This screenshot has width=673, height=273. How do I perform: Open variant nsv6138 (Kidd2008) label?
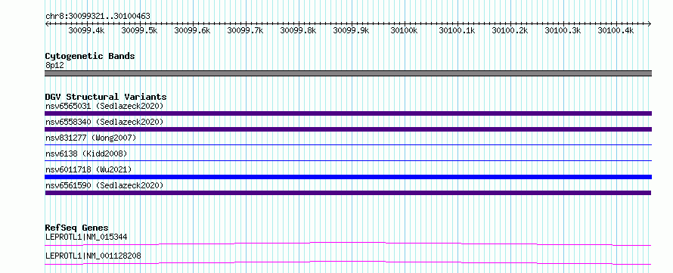coord(86,154)
